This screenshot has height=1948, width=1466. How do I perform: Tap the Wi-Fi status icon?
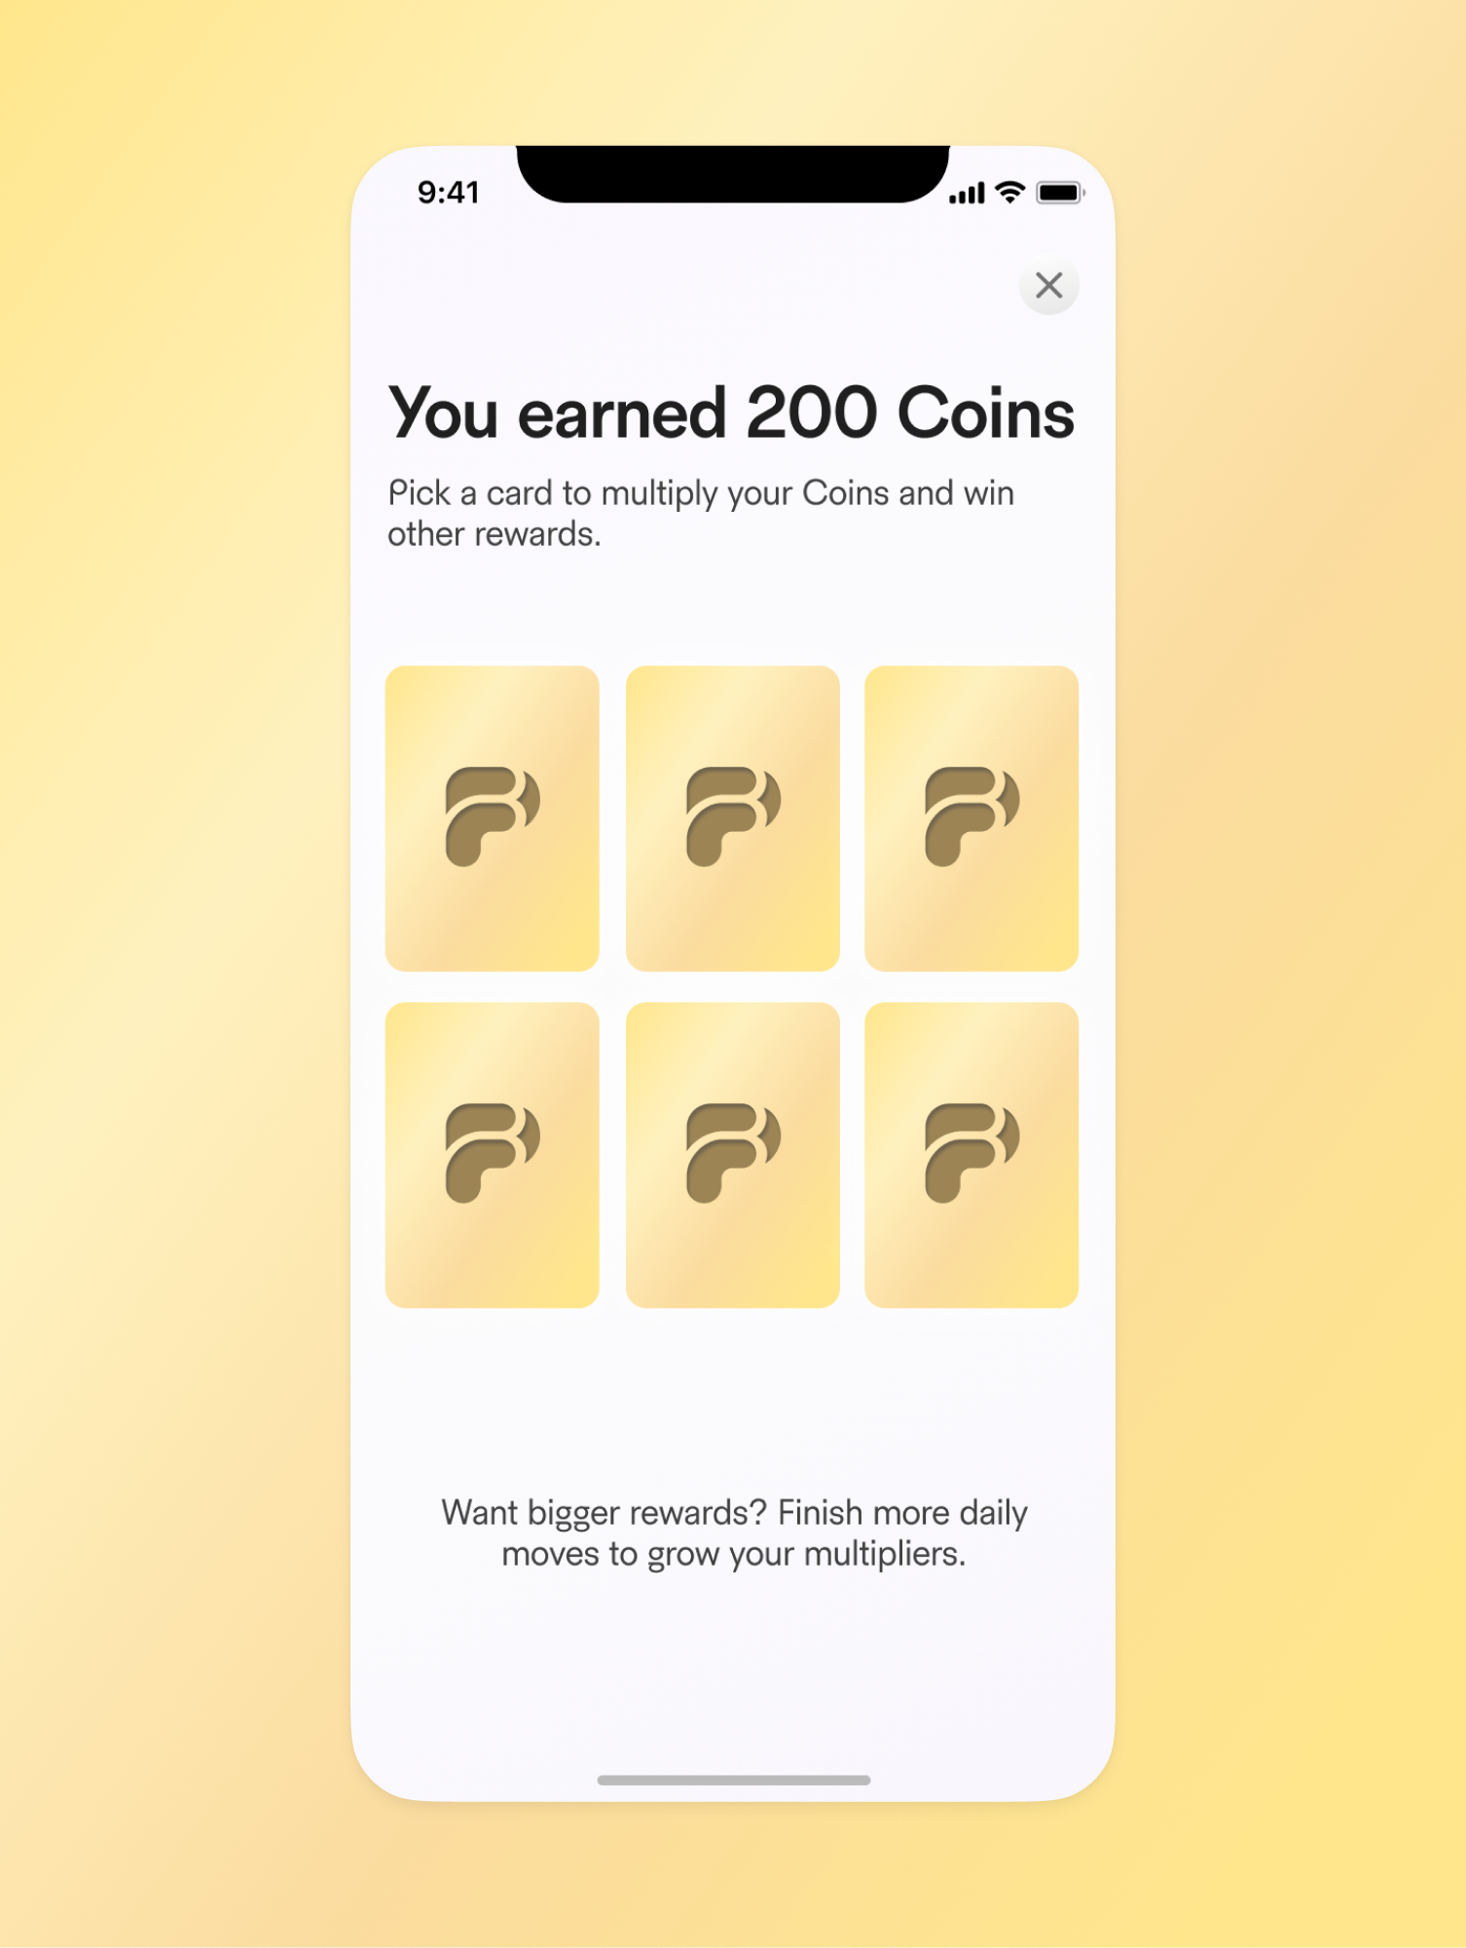tap(1011, 193)
